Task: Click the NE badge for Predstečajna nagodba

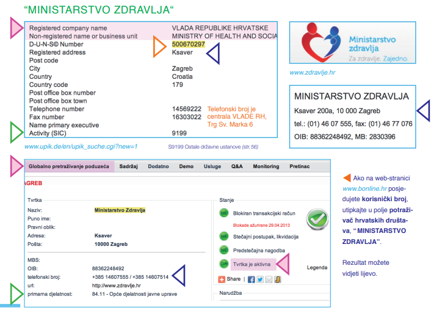Action: tap(224, 250)
